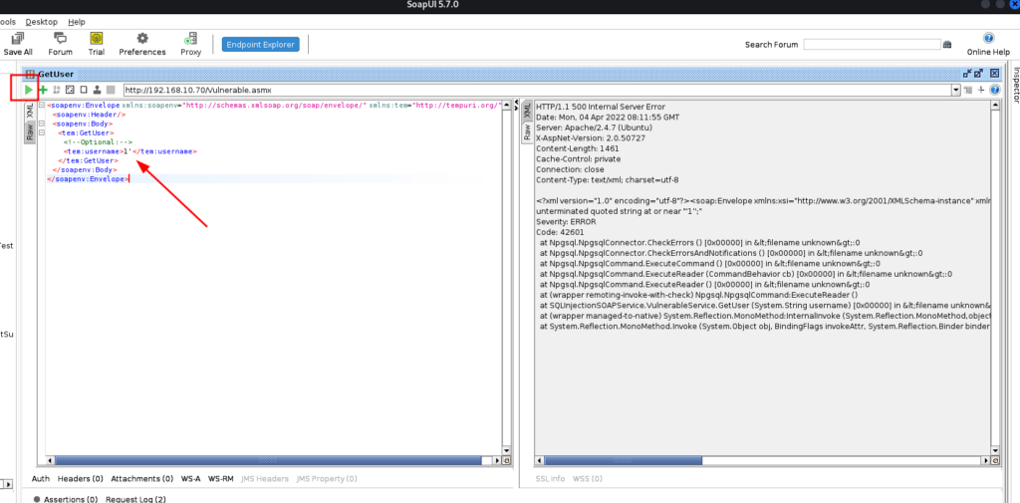The width and height of the screenshot is (1020, 503).
Task: Click the blue help icon beside endpoint
Action: [x=995, y=90]
